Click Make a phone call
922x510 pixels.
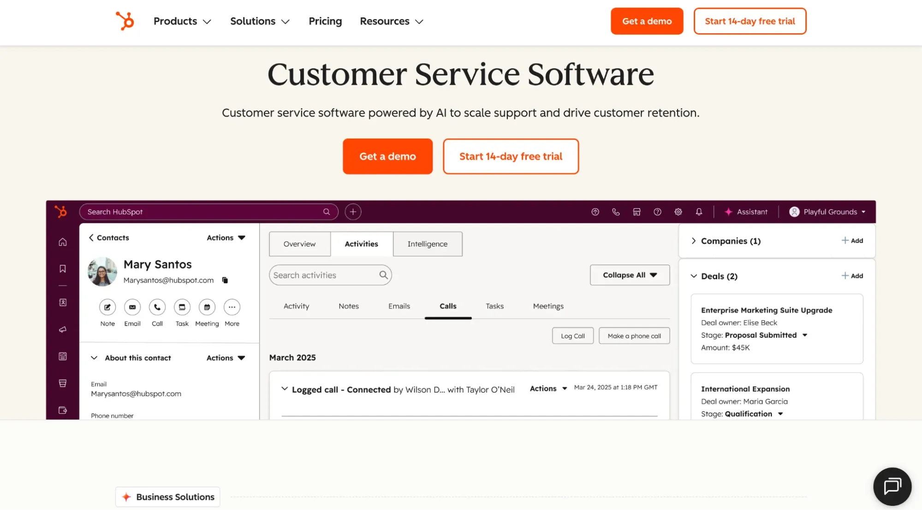point(634,335)
